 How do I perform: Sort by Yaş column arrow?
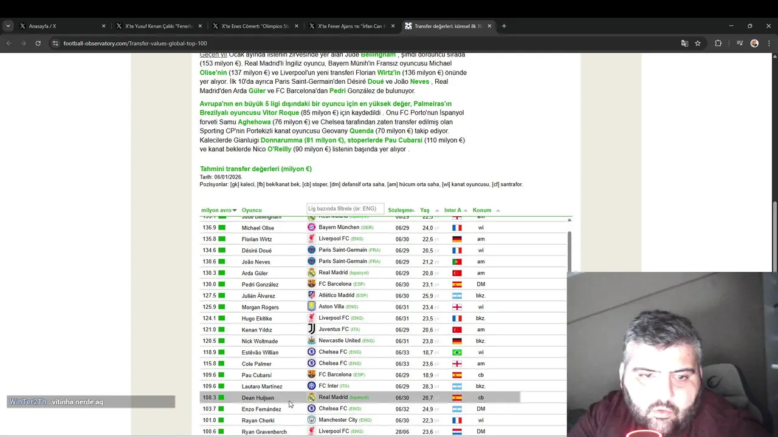pos(437,210)
